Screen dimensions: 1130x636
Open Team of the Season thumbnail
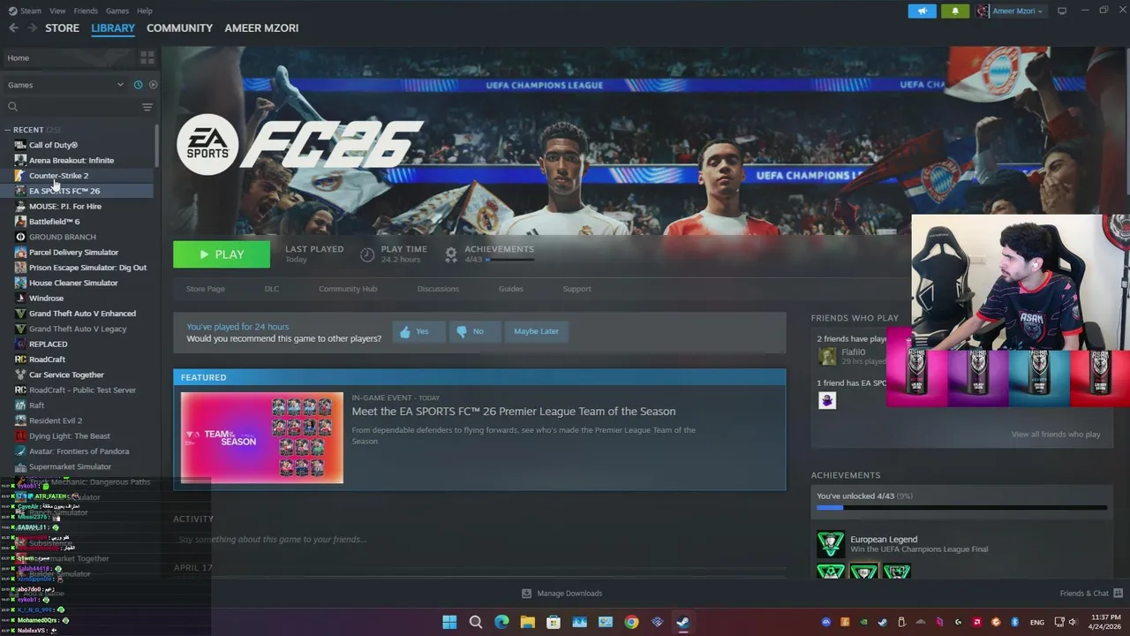262,438
